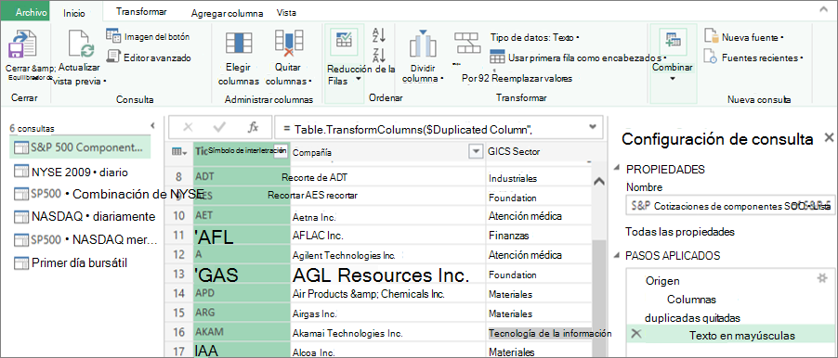838x358 pixels.
Task: Confirm the formula with the checkmark icon
Action: 219,127
